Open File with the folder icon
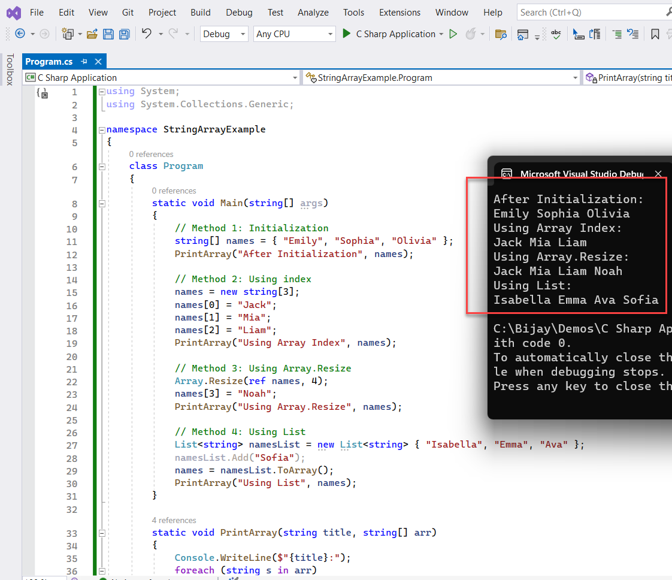Screen dimensions: 672x580 tap(92, 34)
